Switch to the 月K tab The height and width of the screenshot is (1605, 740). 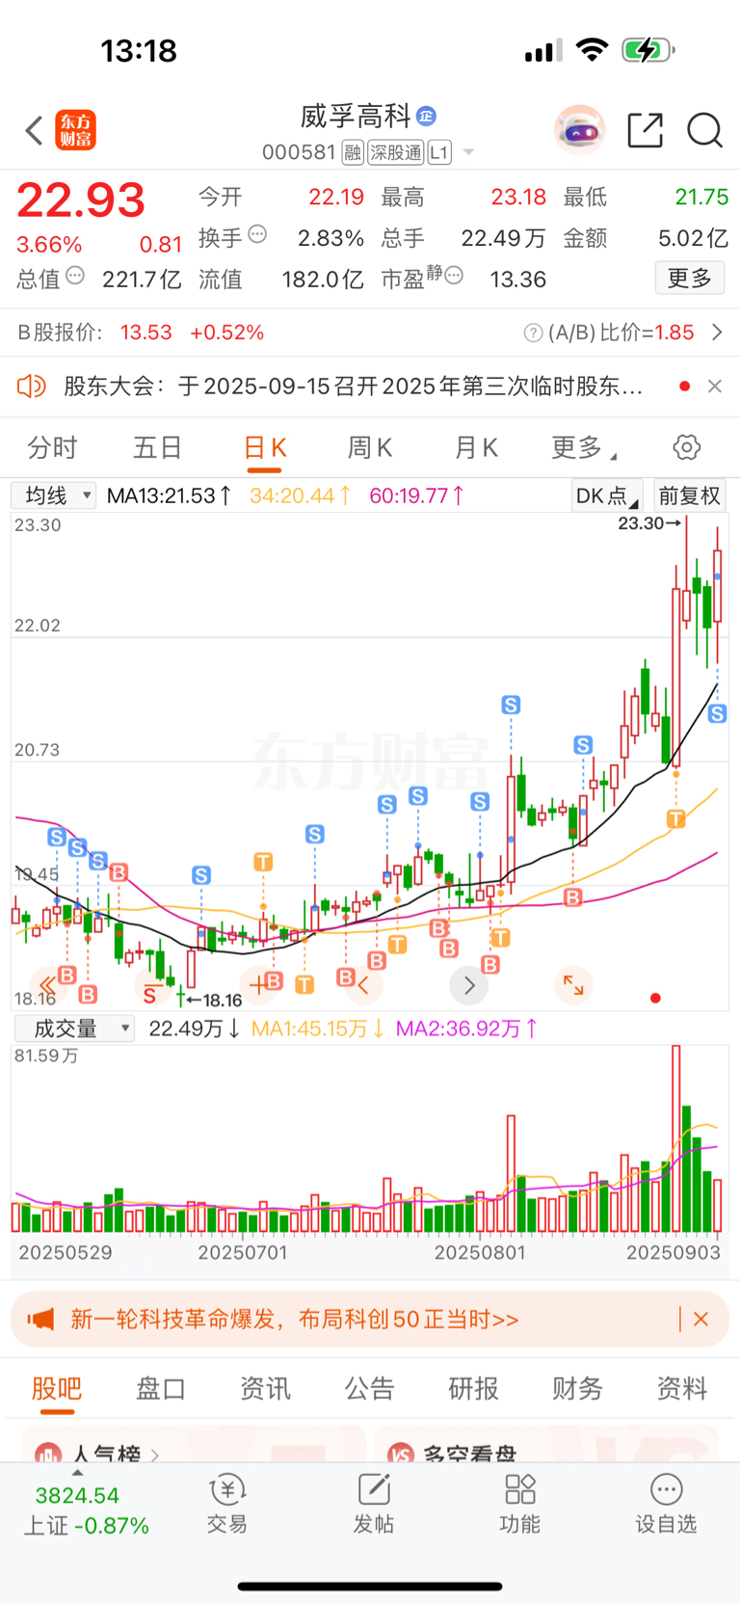click(x=476, y=447)
